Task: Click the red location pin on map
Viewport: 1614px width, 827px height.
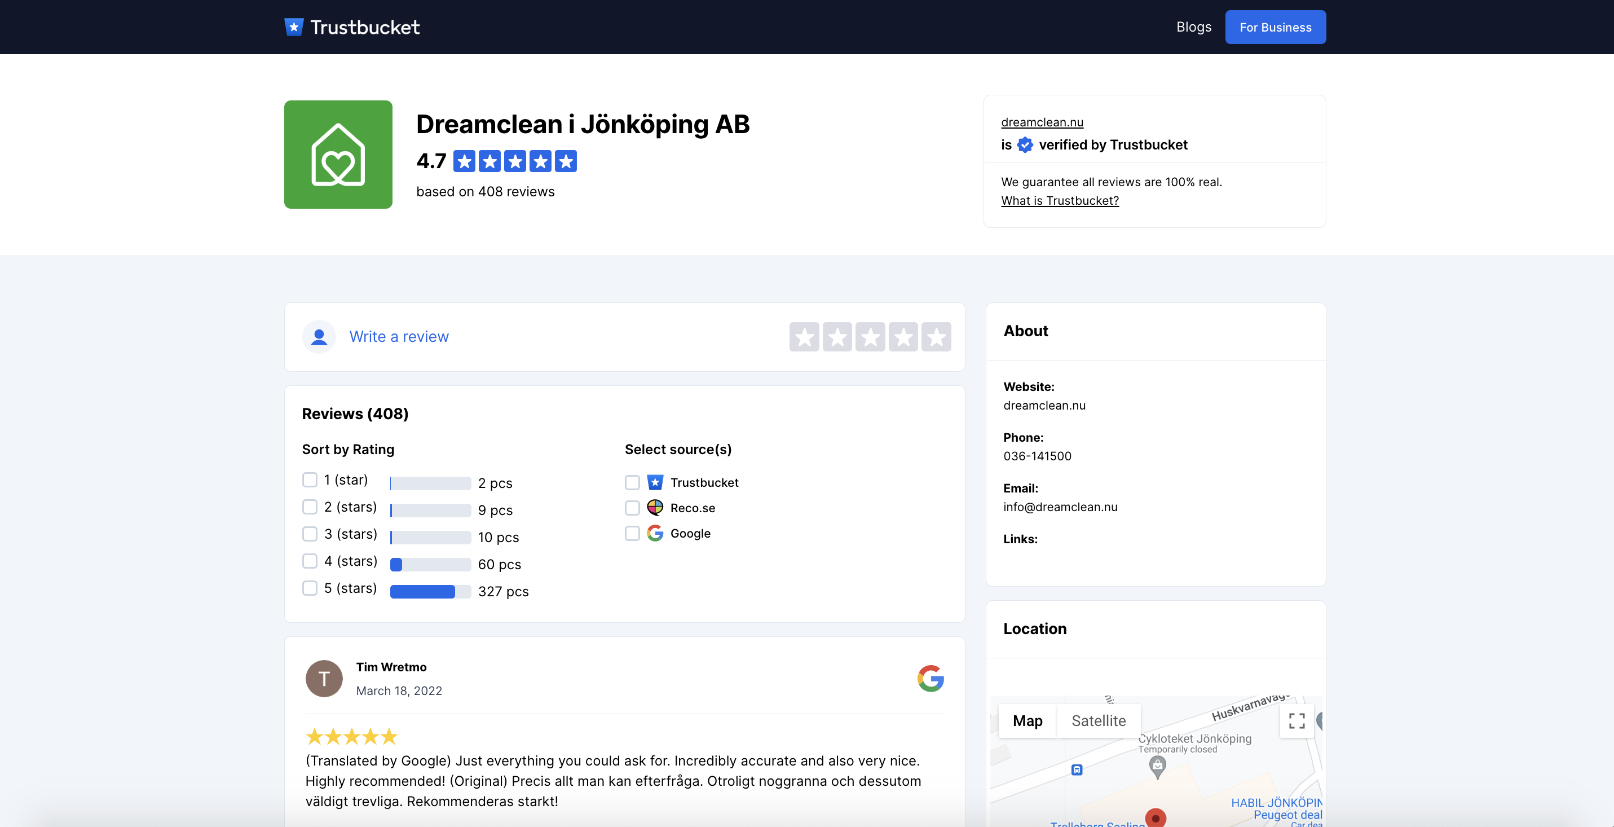Action: click(x=1156, y=817)
